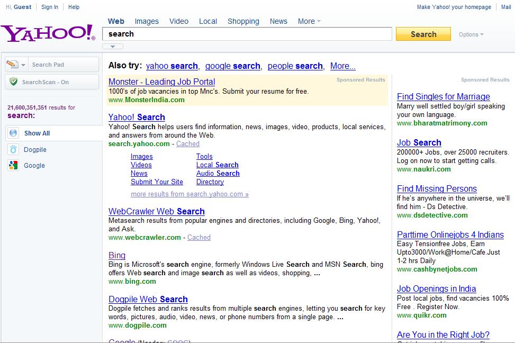This screenshot has width=515, height=343.
Task: Expand the Search Pad dropdown arrow
Action: pos(23,65)
